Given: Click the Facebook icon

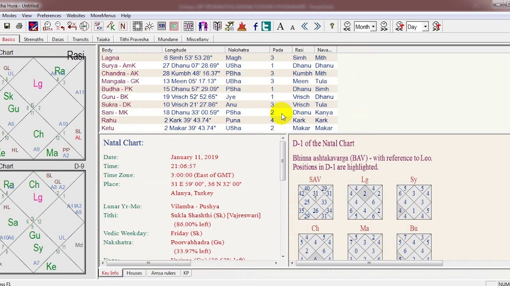Looking at the screenshot, I should (255, 26).
